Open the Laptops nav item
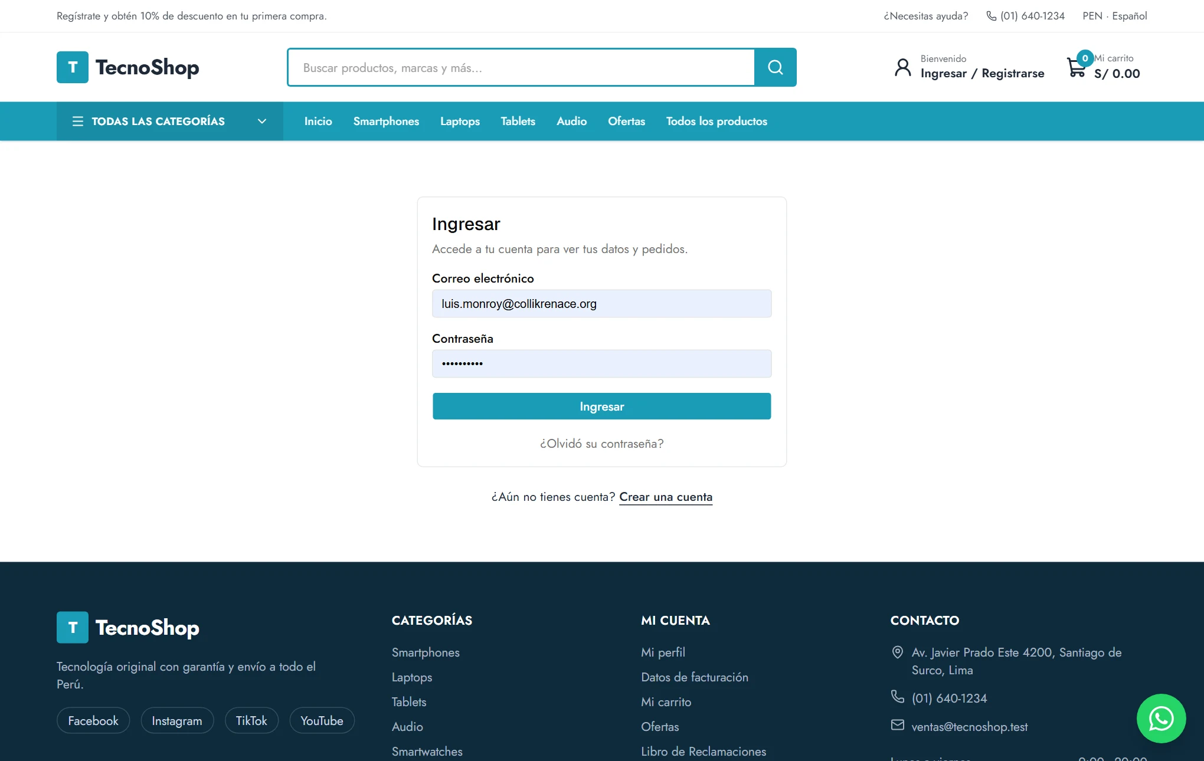The width and height of the screenshot is (1204, 761). pos(460,121)
